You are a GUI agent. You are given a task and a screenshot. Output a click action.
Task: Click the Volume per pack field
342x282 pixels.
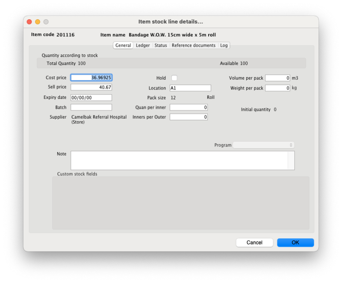pyautogui.click(x=277, y=78)
